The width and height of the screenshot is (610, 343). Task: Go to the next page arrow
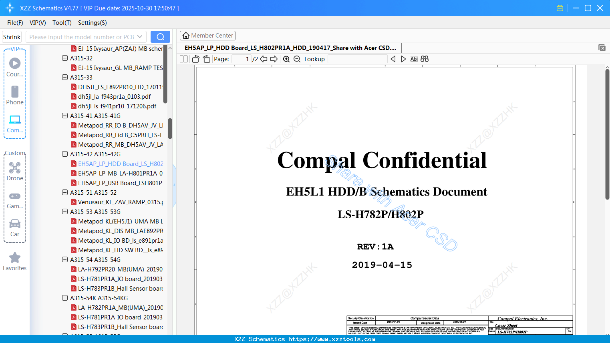click(x=274, y=59)
